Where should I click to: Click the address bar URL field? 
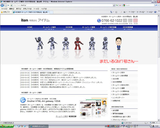point(62,5)
